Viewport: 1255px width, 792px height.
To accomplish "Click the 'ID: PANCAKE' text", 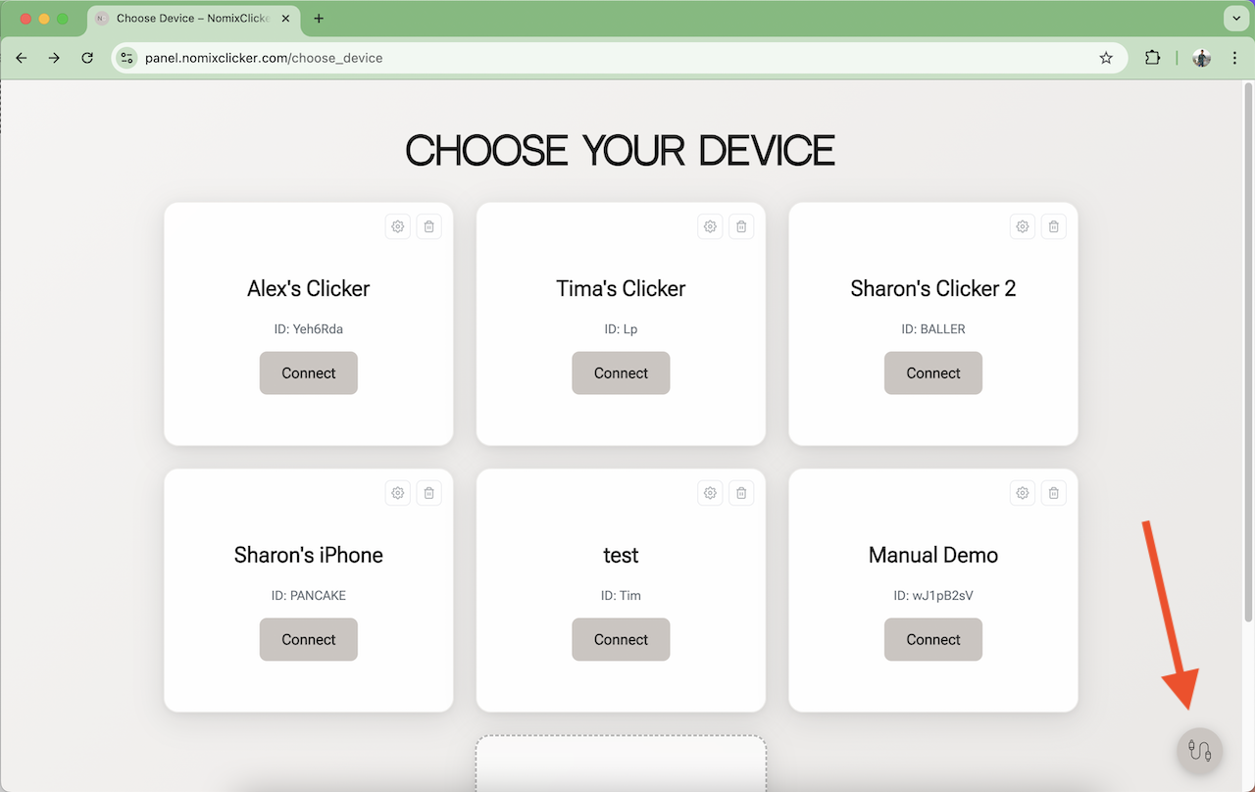I will 309,596.
